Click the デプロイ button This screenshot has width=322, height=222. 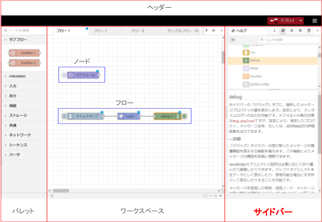[x=283, y=21]
